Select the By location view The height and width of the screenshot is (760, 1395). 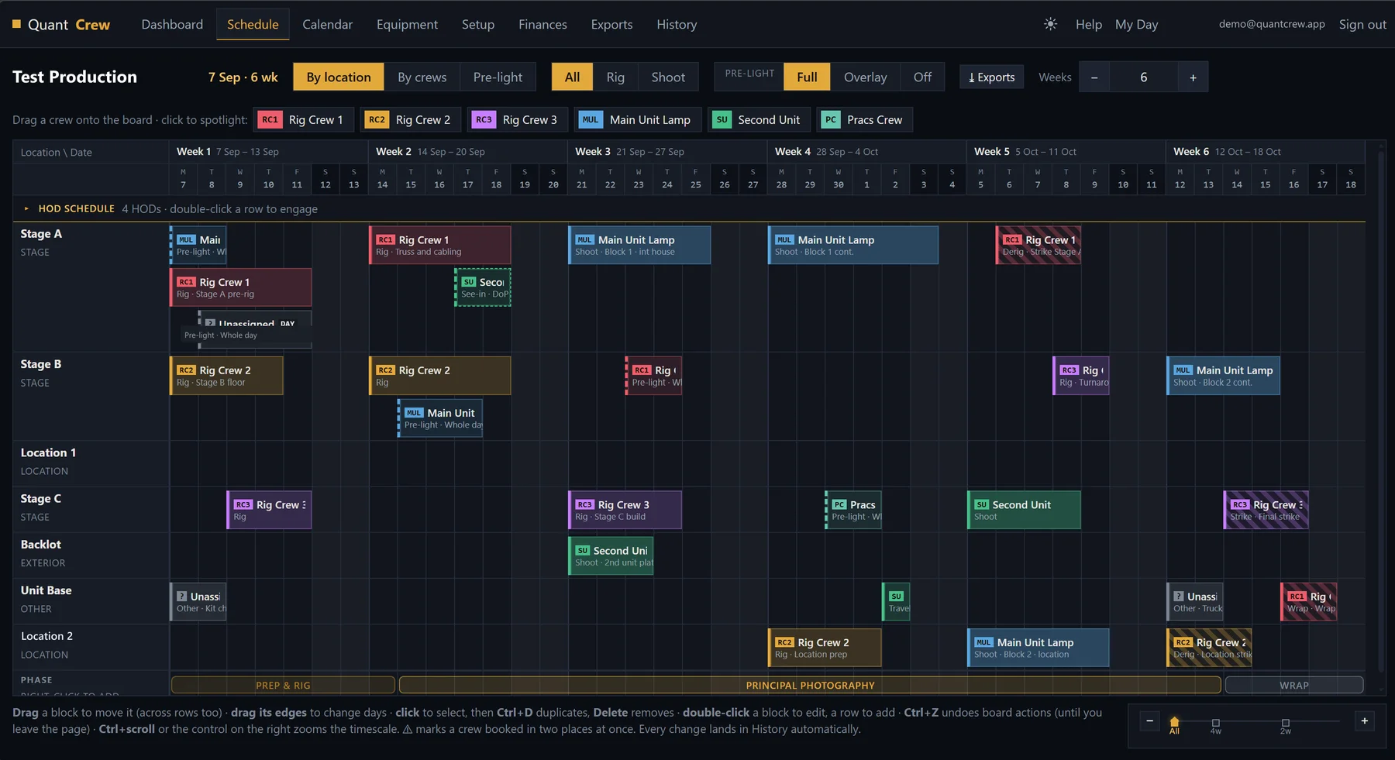point(339,77)
